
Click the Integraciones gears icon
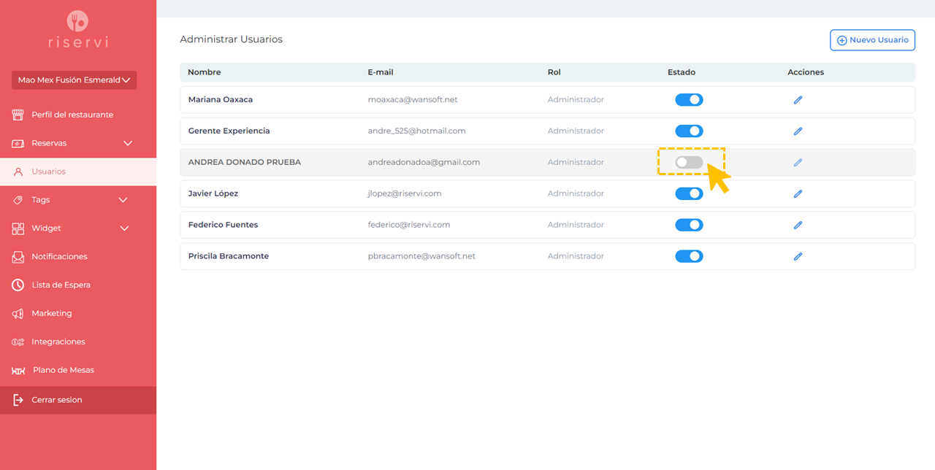(x=18, y=342)
